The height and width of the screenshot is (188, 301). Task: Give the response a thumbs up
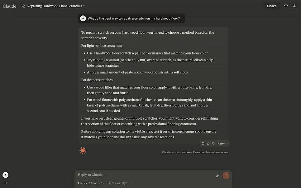tap(208, 144)
